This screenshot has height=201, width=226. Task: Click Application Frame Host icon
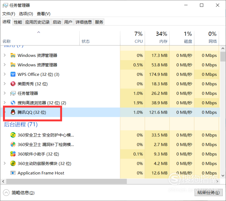pyautogui.click(x=13, y=173)
